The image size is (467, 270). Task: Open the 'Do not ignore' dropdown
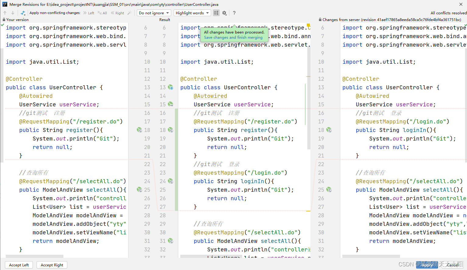click(154, 13)
